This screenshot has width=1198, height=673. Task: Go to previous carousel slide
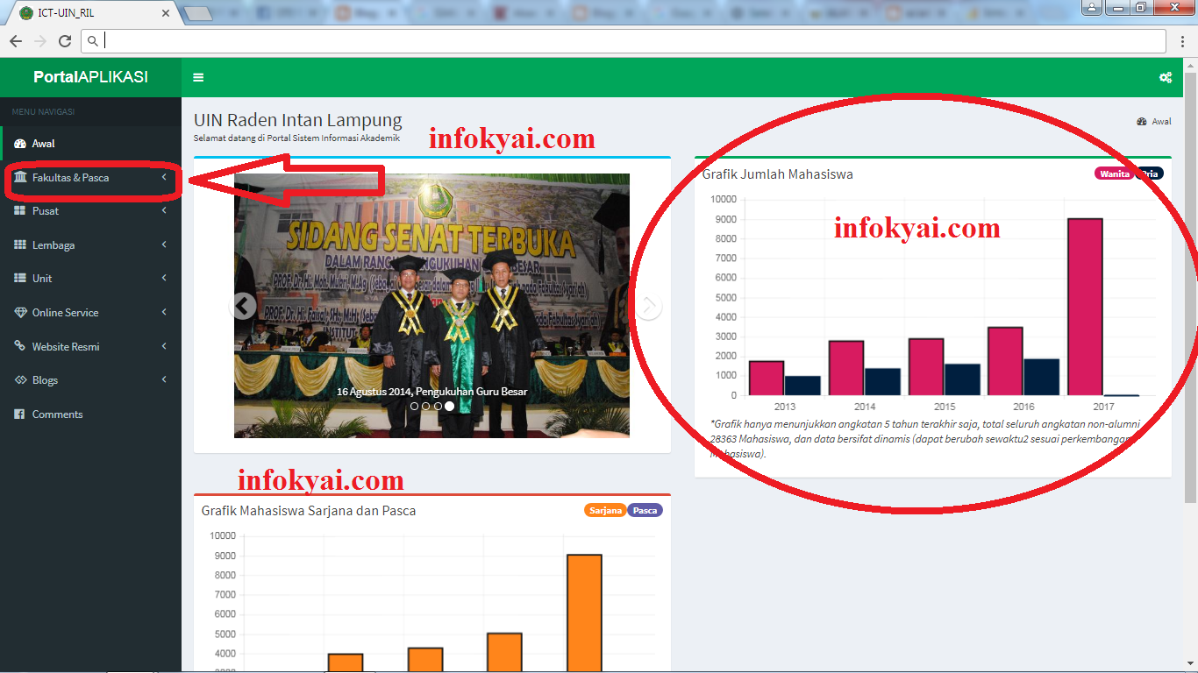244,306
